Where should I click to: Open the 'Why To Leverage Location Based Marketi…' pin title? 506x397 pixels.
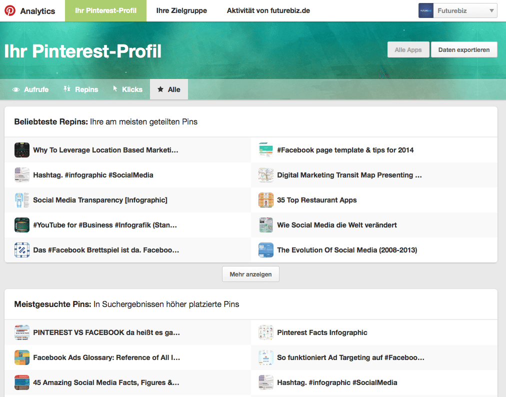coord(105,150)
